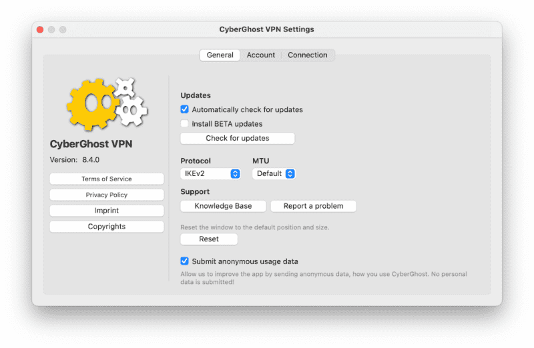
Task: Open the Knowledge Base
Action: (x=223, y=206)
